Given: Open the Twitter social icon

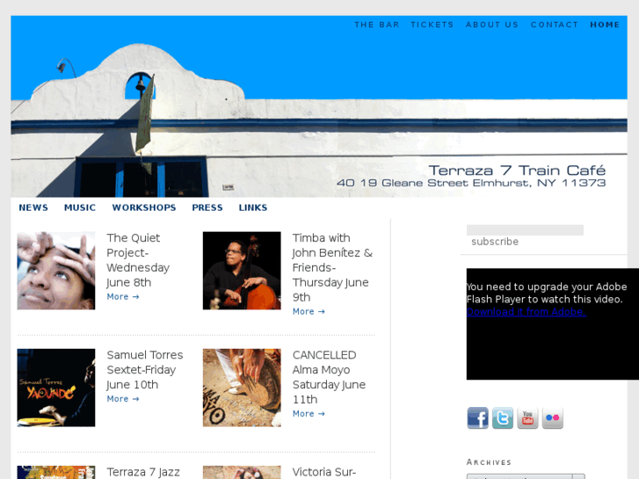Looking at the screenshot, I should pos(503,417).
